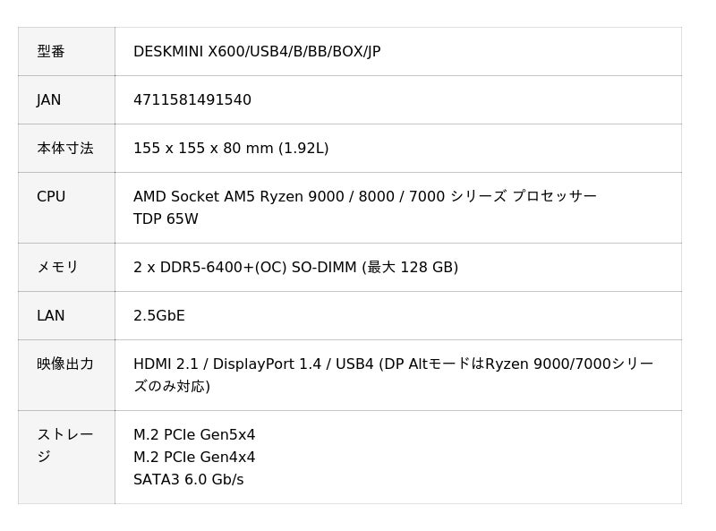Image resolution: width=716 pixels, height=531 pixels.
Task: Select the DESKMINI X600/USB4/B/BB/BOX/JP model number
Action: 257,52
